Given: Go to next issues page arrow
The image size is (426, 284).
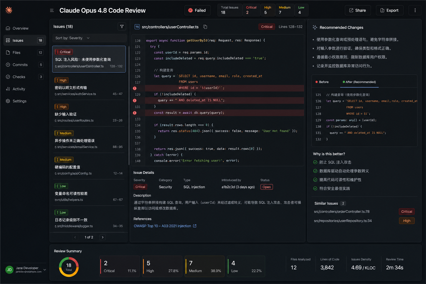Looking at the screenshot, I should click(103, 237).
